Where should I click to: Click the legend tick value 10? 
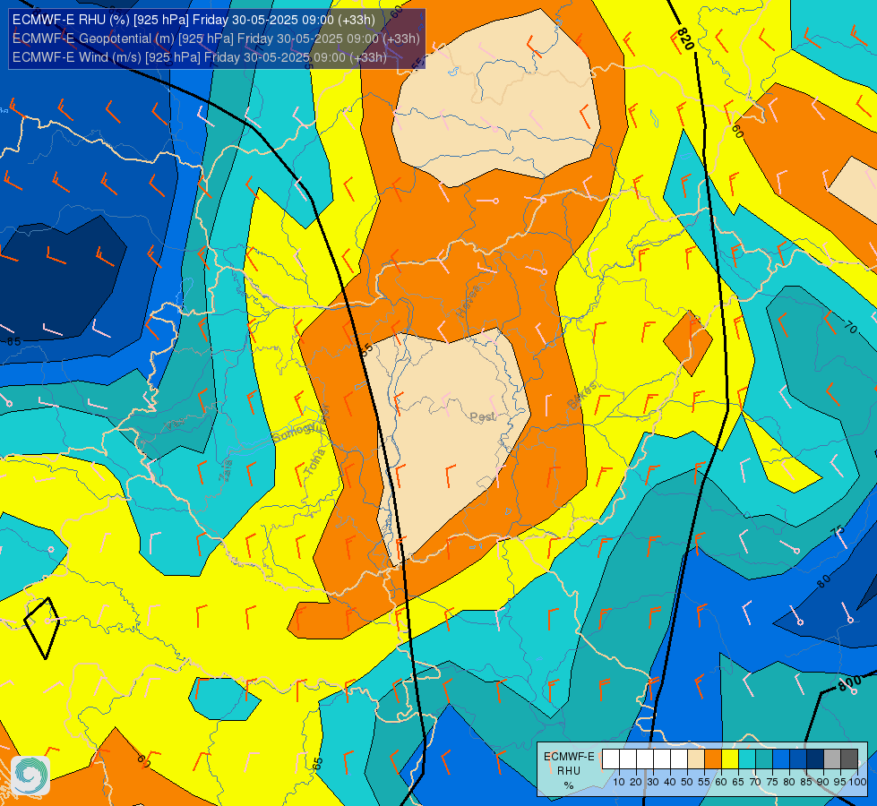click(x=619, y=782)
